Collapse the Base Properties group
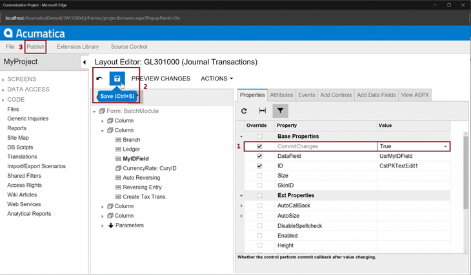Screen dimensions: 471x275 (241, 137)
